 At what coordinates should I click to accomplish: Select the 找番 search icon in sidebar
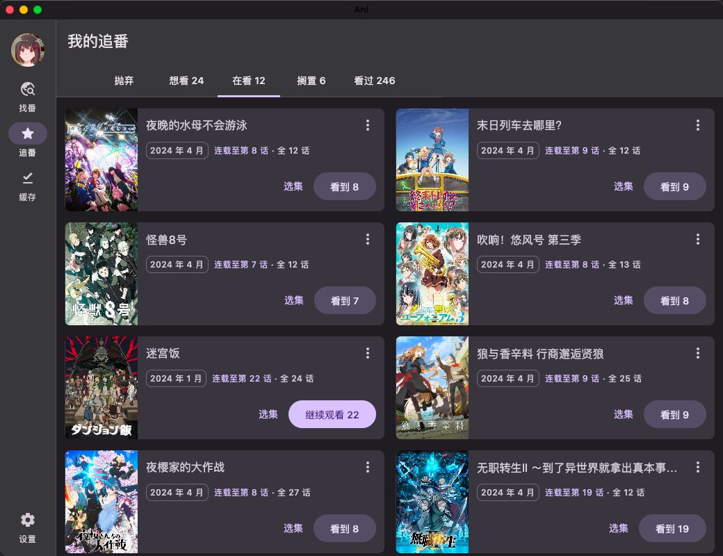(x=27, y=90)
